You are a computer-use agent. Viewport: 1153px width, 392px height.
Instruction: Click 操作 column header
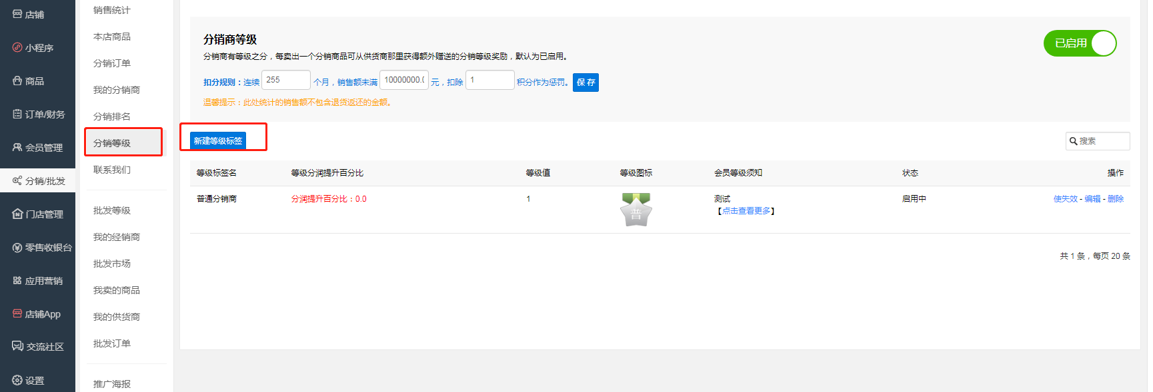pyautogui.click(x=1116, y=173)
